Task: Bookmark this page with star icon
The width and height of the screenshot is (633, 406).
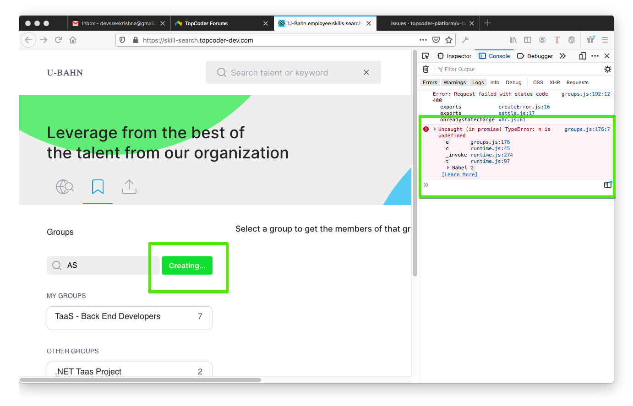Action: [x=449, y=40]
